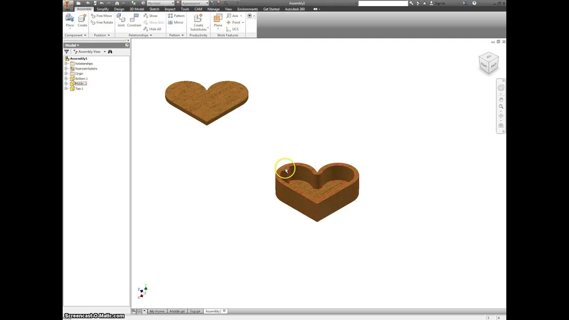Click the Undo arrow
Screen dimensions: 569x320
point(102,3)
